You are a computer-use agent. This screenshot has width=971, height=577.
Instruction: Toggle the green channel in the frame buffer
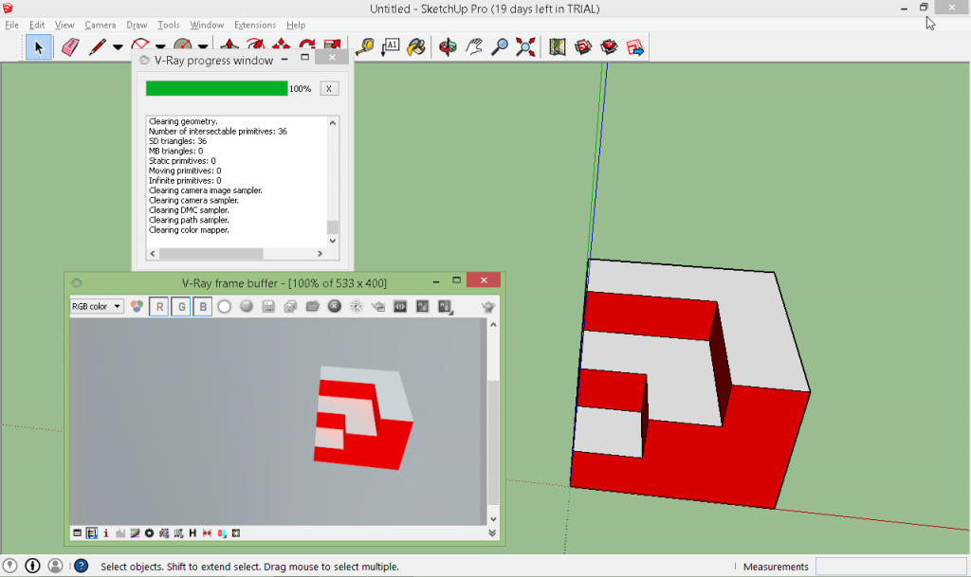(180, 306)
